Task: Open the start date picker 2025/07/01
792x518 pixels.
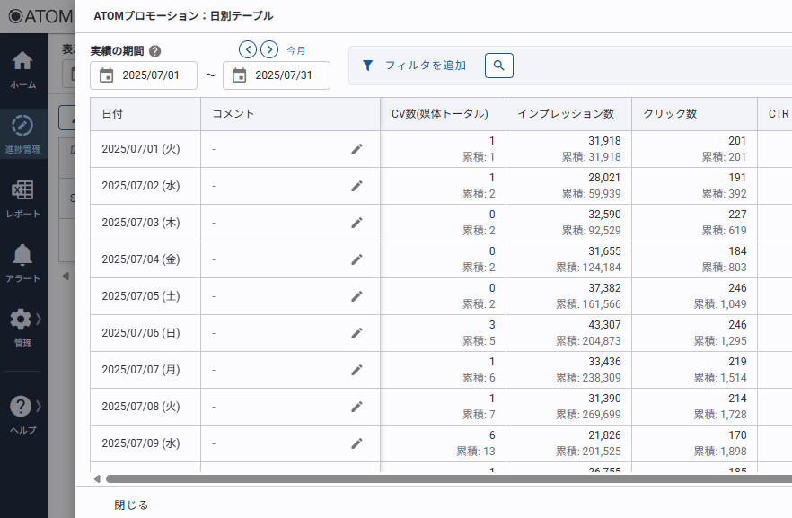Action: click(x=144, y=75)
